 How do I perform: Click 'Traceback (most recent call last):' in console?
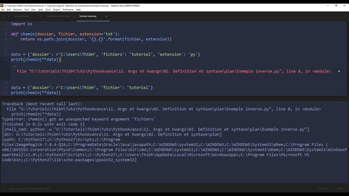coord(42,104)
